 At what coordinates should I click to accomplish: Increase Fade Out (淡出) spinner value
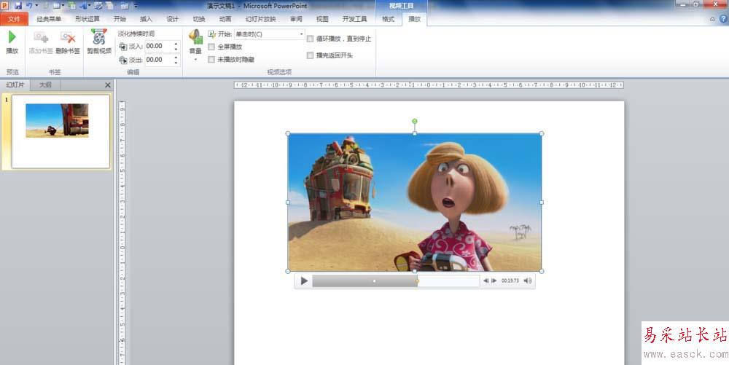tap(176, 57)
